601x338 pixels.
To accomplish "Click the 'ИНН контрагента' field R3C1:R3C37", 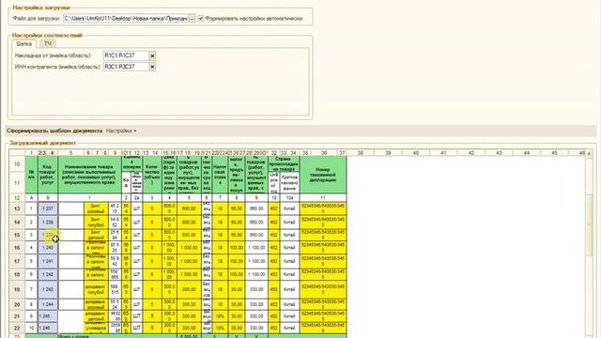I will [126, 67].
